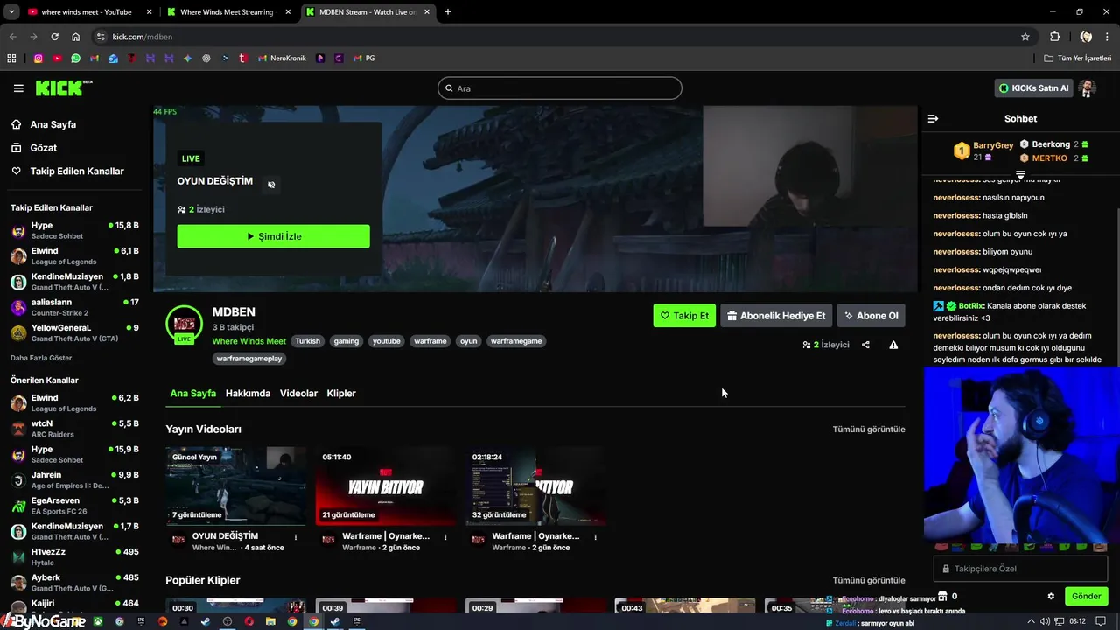Open options for OYUN DEĞİŞTİM video
Viewport: 1120px width, 630px height.
pos(296,537)
